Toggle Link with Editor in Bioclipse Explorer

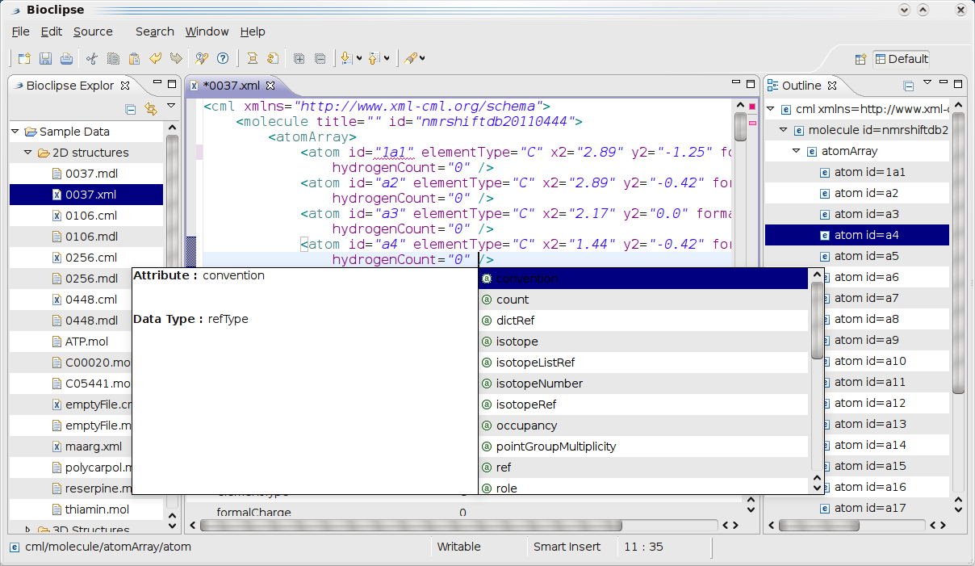150,109
